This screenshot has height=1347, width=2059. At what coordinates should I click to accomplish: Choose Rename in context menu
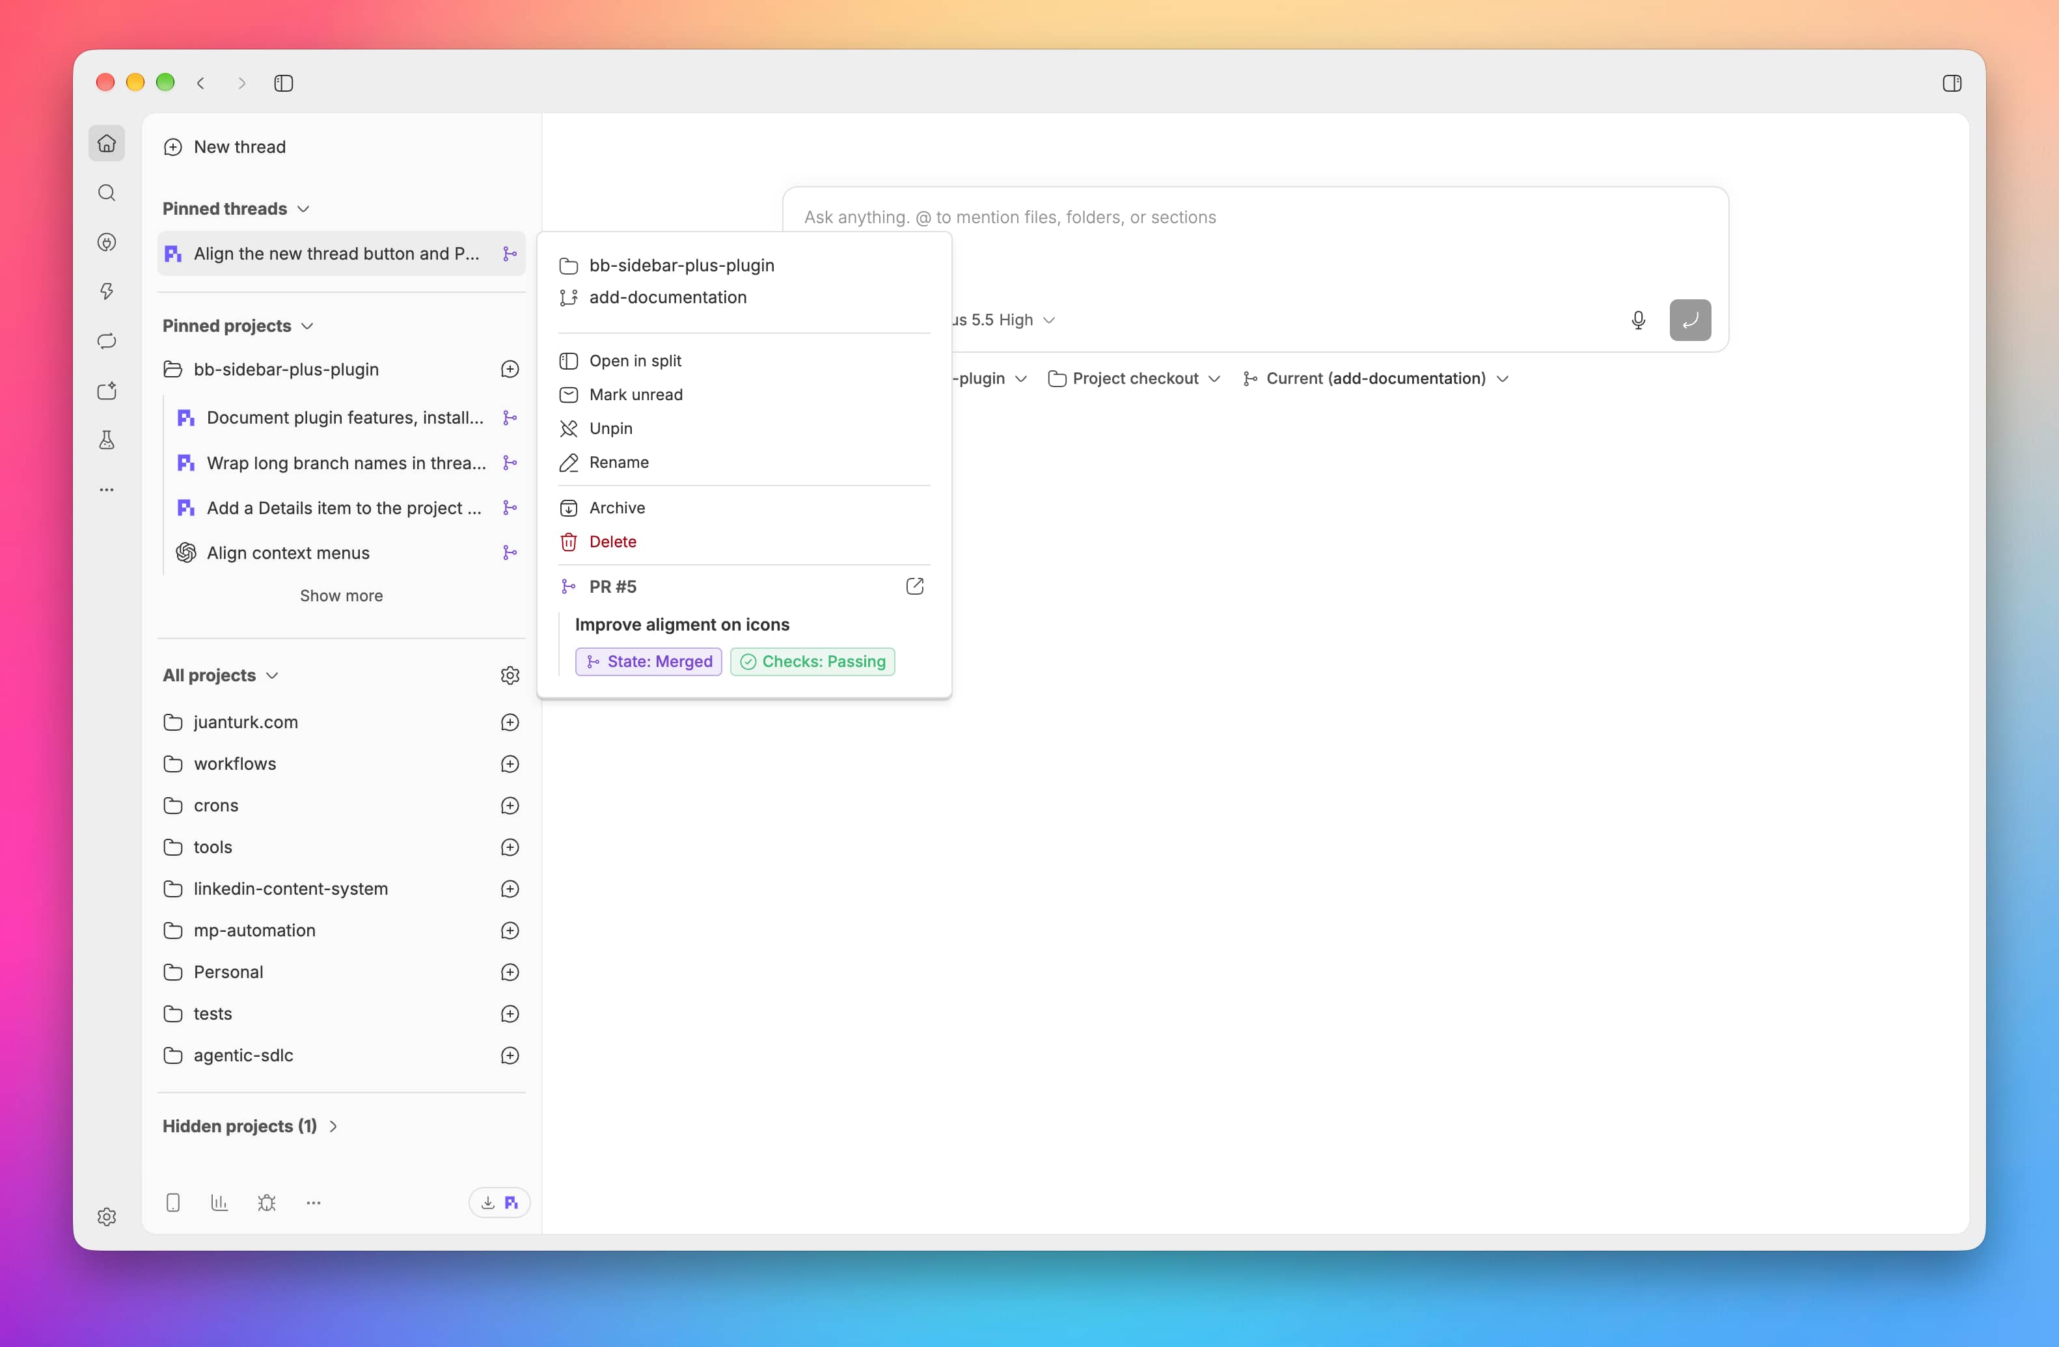[x=744, y=463]
